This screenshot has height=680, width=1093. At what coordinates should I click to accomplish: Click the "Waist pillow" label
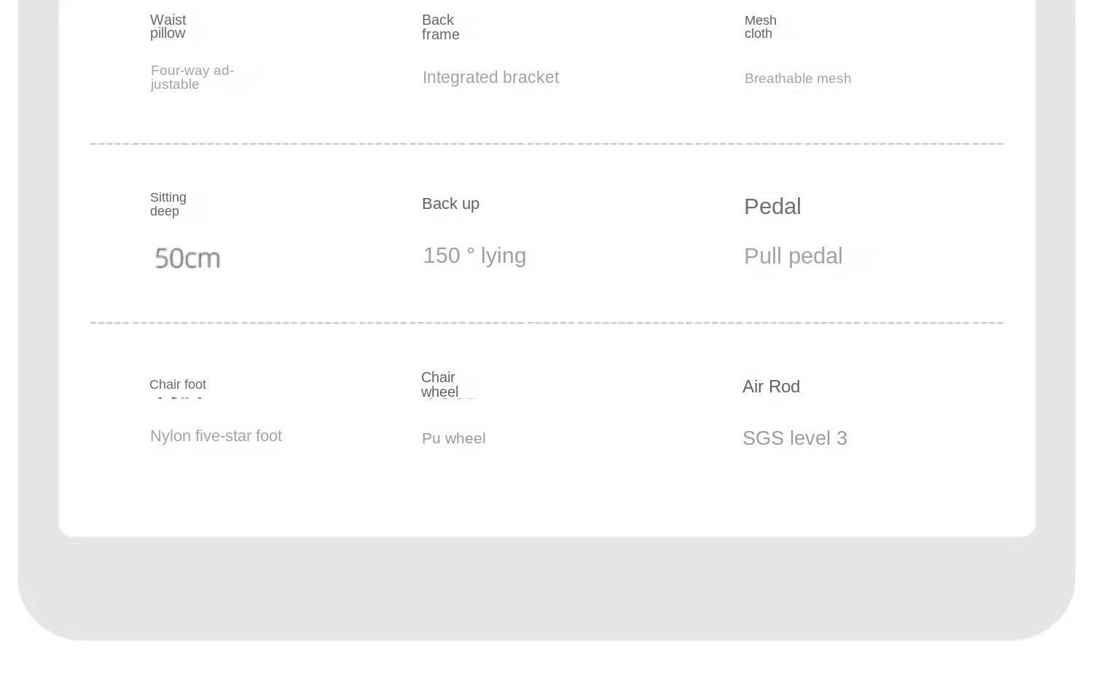(x=168, y=26)
